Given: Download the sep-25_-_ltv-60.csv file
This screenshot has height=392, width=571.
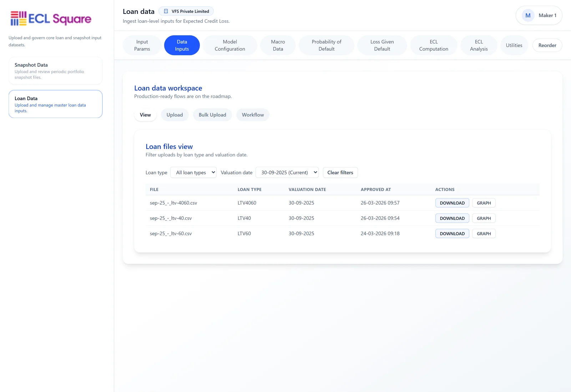Looking at the screenshot, I should pos(452,234).
